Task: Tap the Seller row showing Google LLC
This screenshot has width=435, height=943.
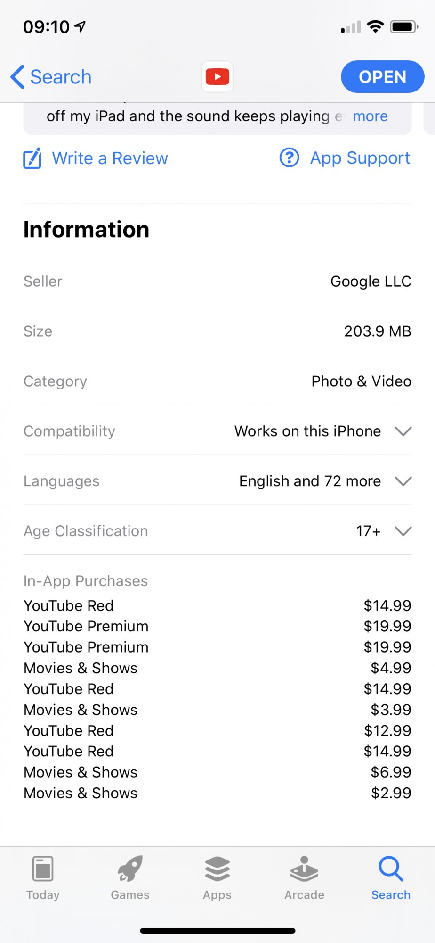Action: [217, 281]
